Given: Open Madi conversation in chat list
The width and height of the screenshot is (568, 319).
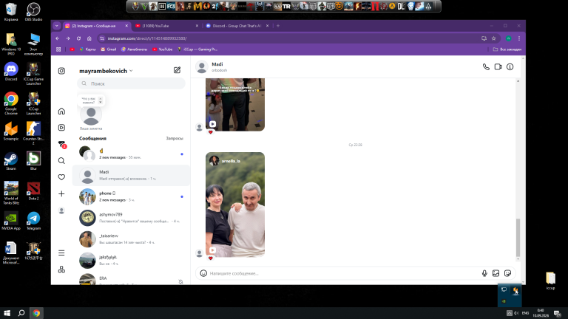Looking at the screenshot, I should click(x=131, y=176).
